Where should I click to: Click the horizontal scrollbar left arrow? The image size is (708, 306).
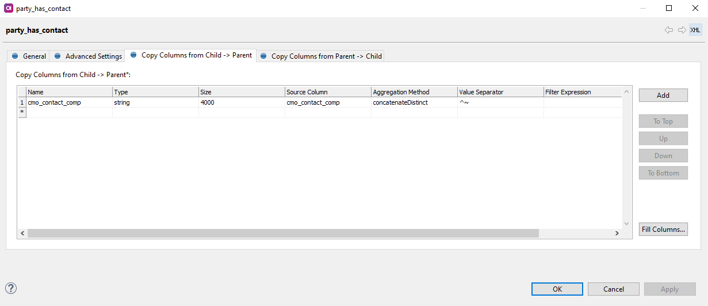pos(22,234)
